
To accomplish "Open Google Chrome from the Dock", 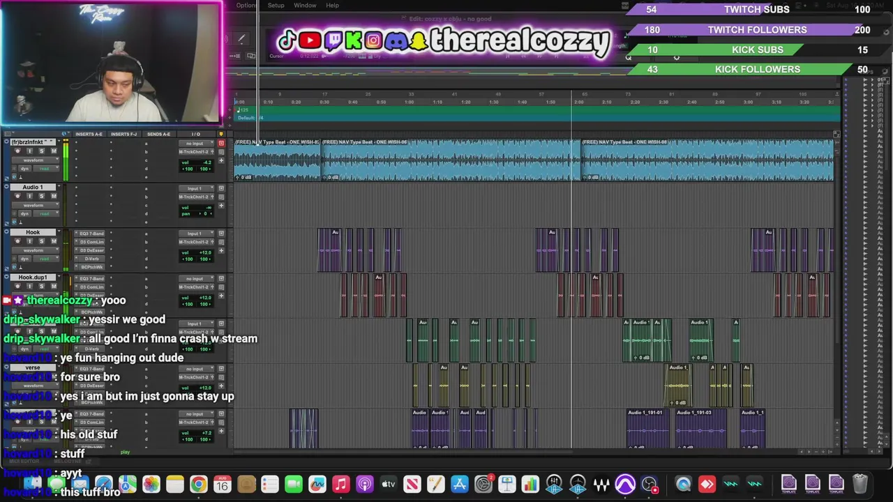I will tap(198, 484).
